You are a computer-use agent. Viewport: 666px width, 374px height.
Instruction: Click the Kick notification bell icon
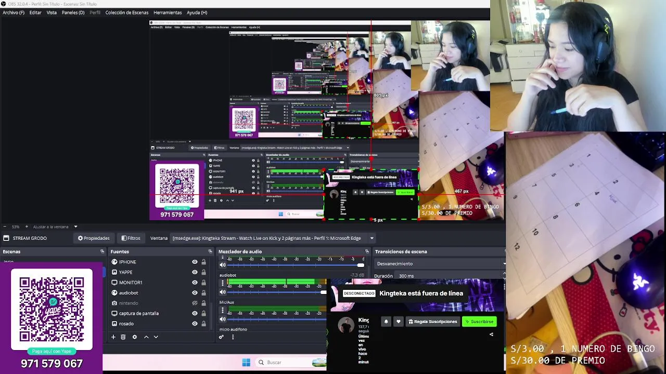(386, 322)
